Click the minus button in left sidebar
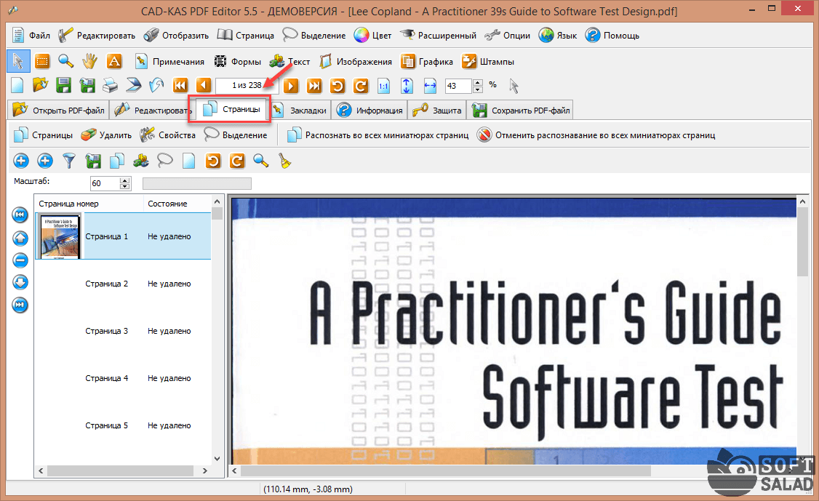The height and width of the screenshot is (501, 819). pos(20,260)
